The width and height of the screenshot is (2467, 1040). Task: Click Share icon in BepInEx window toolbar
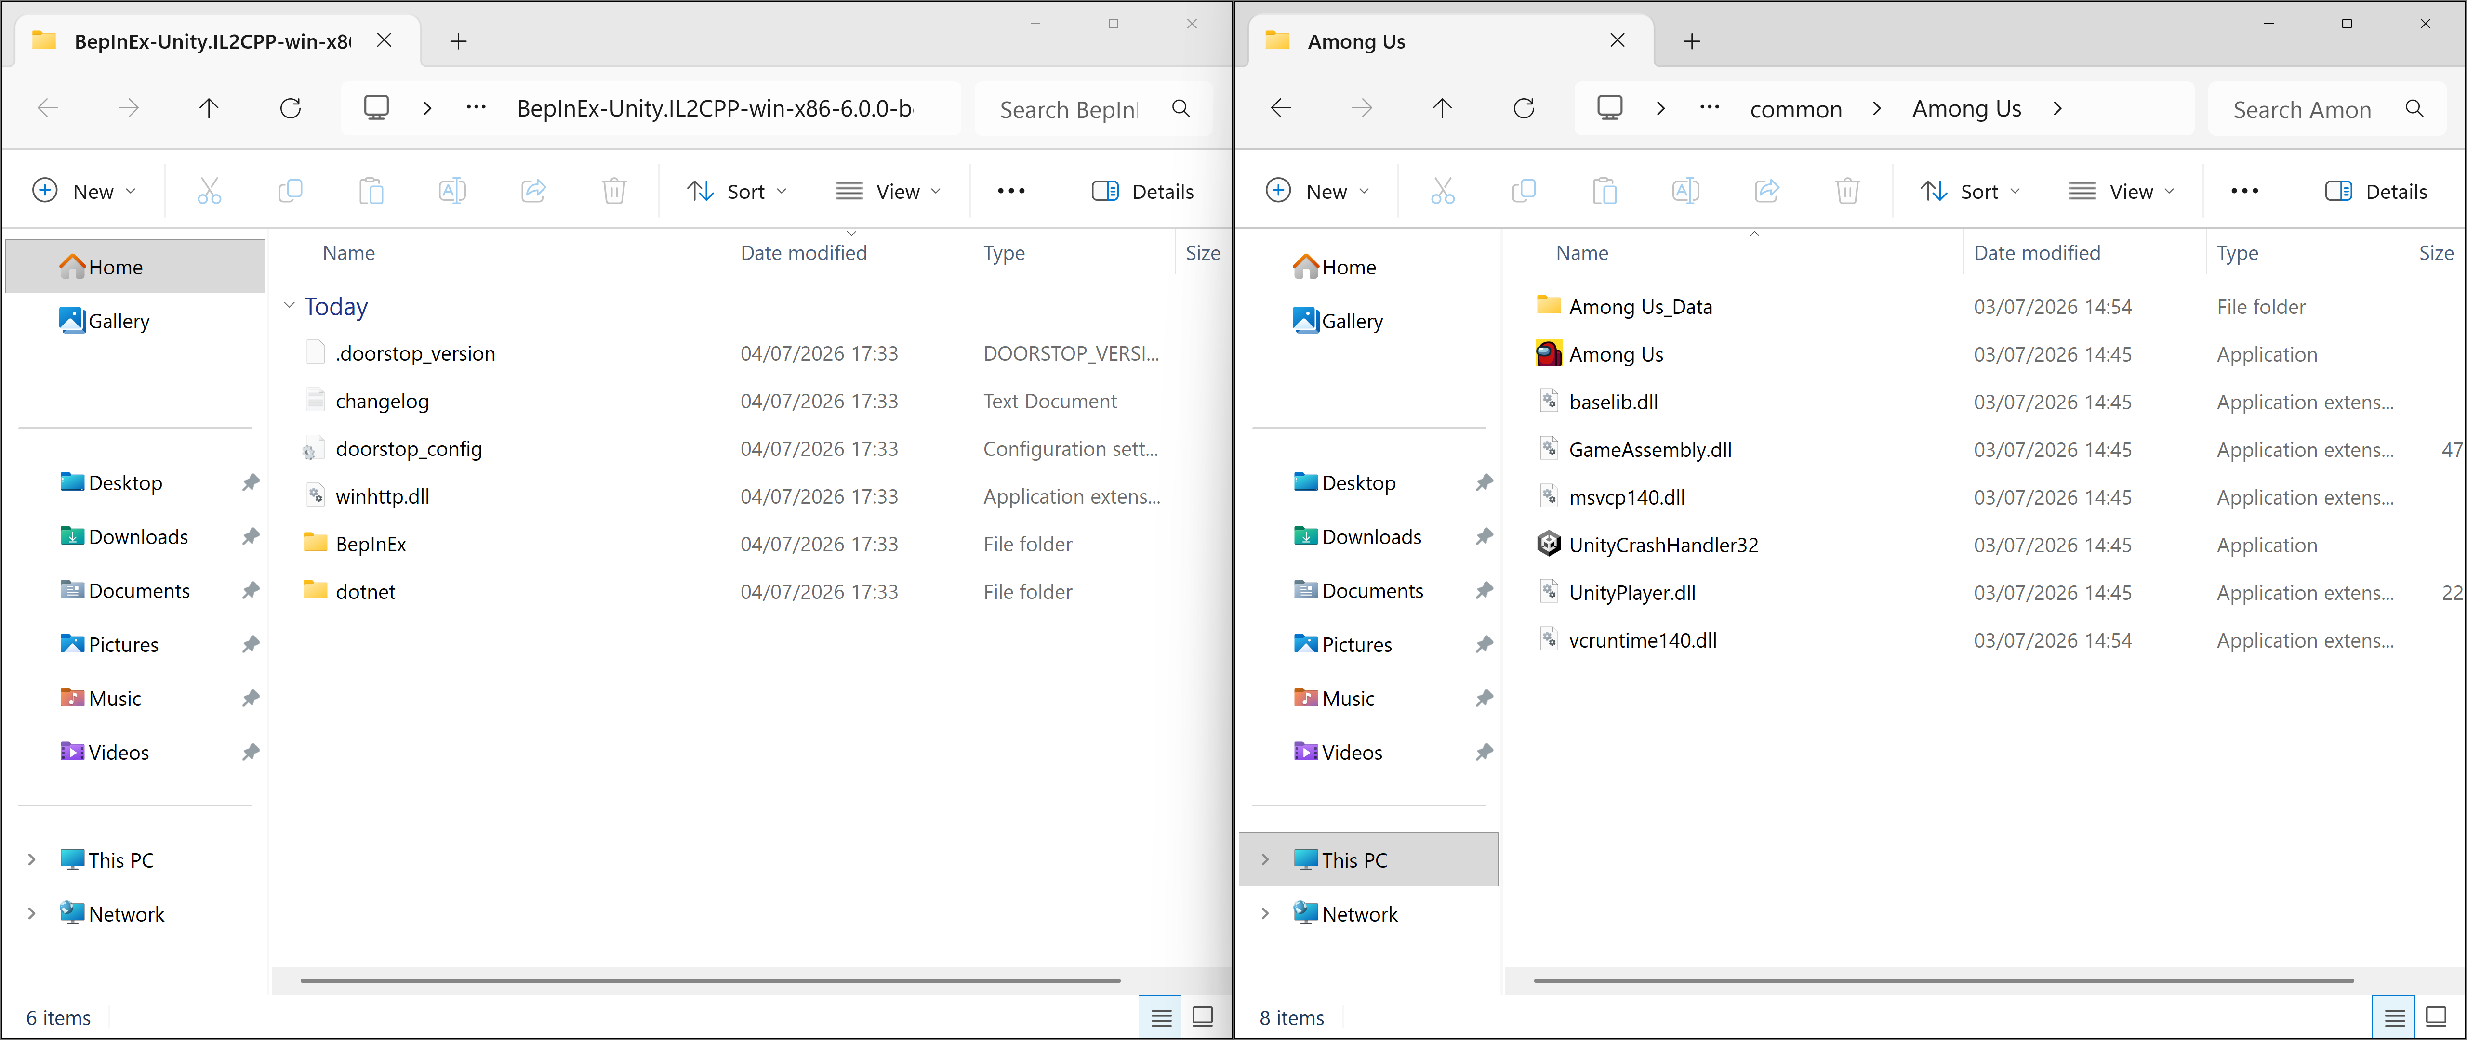[x=533, y=191]
